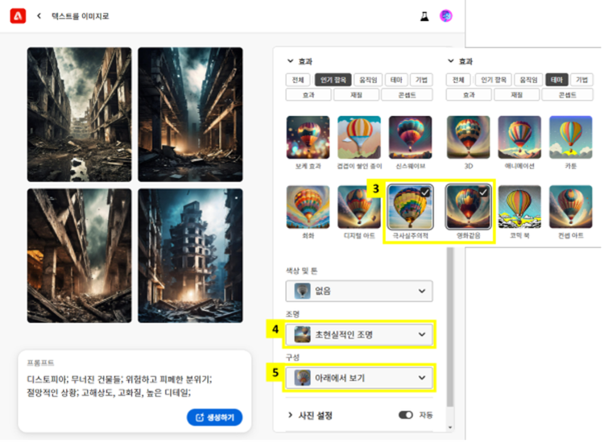
Task: Click the settings panel vertical scrollbar thumb
Action: [x=449, y=327]
